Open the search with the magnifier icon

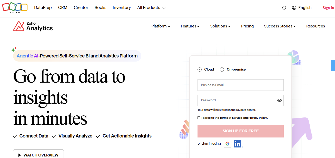click(284, 8)
